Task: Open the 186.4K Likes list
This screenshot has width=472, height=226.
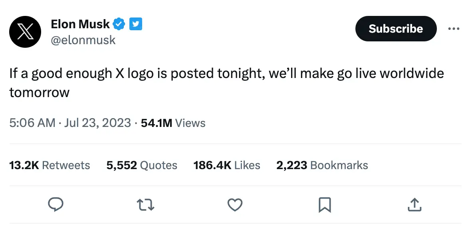Action: coord(226,165)
